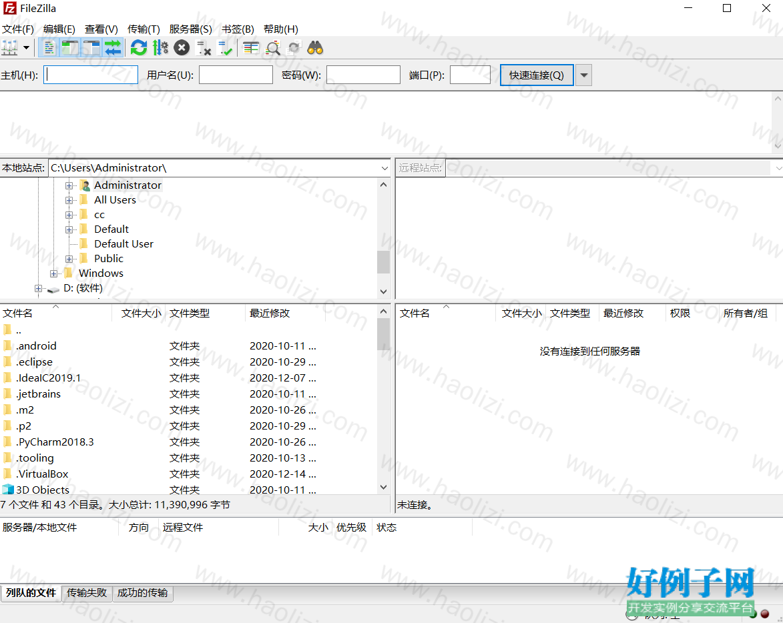The width and height of the screenshot is (783, 623).
Task: Open 服务器(S) menu
Action: (190, 29)
